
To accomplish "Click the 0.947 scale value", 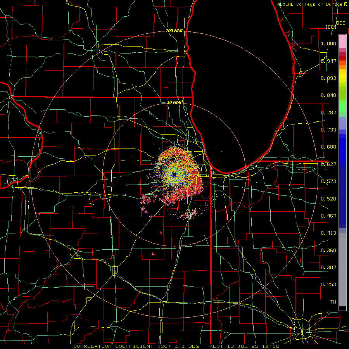I will [328, 61].
